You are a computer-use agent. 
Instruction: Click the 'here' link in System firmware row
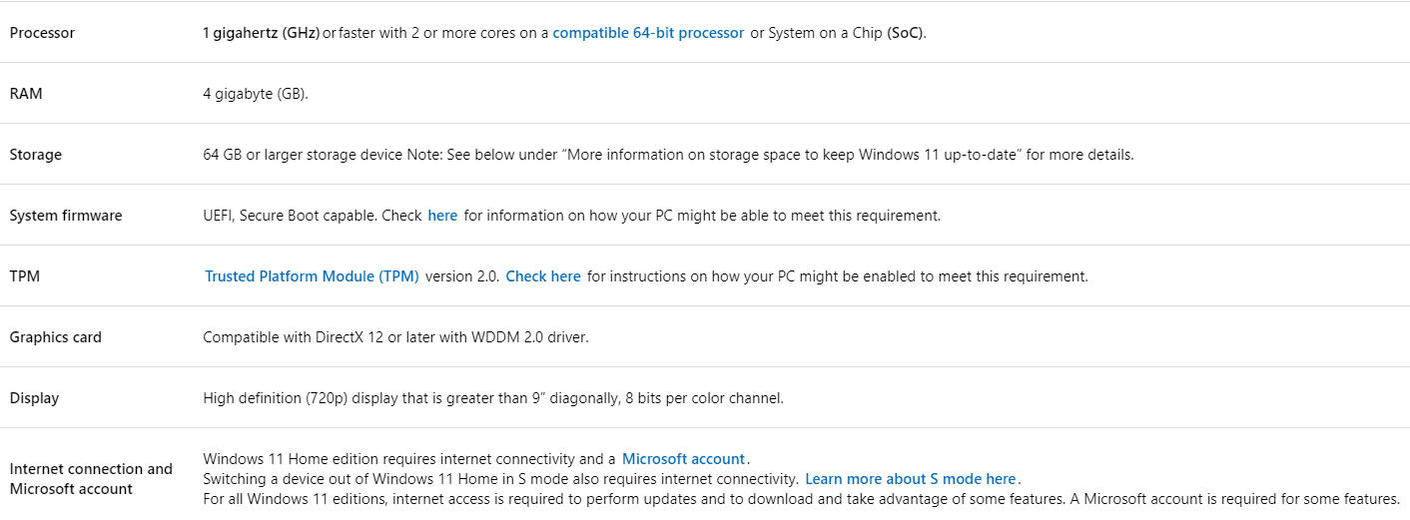tap(442, 216)
